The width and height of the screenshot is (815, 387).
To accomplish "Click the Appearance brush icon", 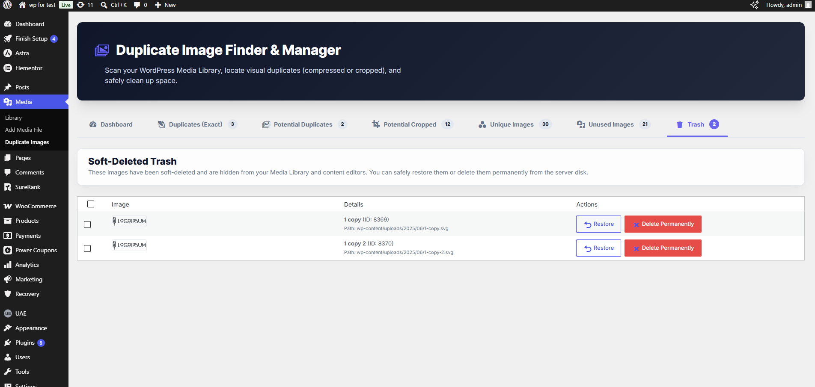I will tap(8, 328).
